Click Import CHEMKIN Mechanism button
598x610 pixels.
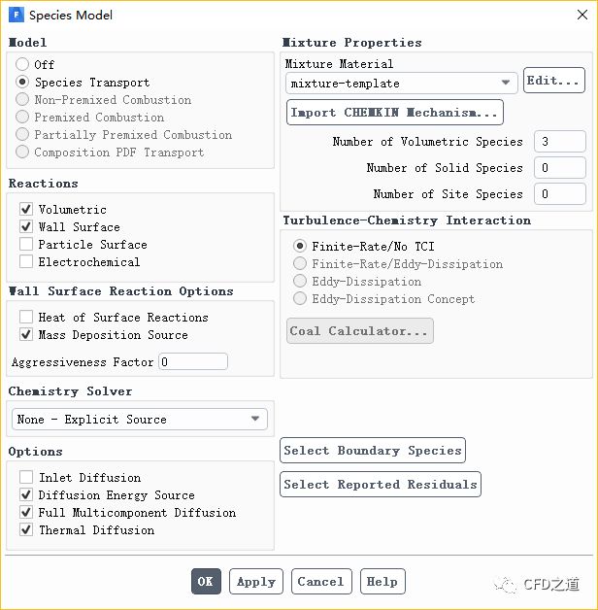(395, 113)
